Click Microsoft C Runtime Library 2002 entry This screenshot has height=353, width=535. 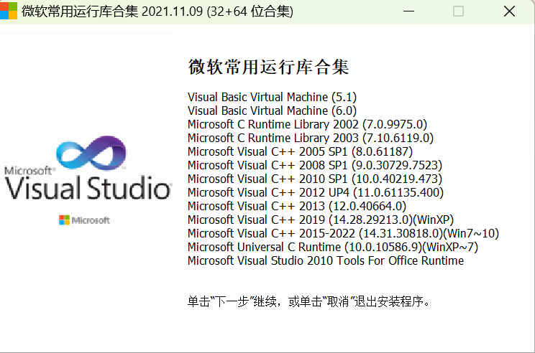[x=307, y=124]
